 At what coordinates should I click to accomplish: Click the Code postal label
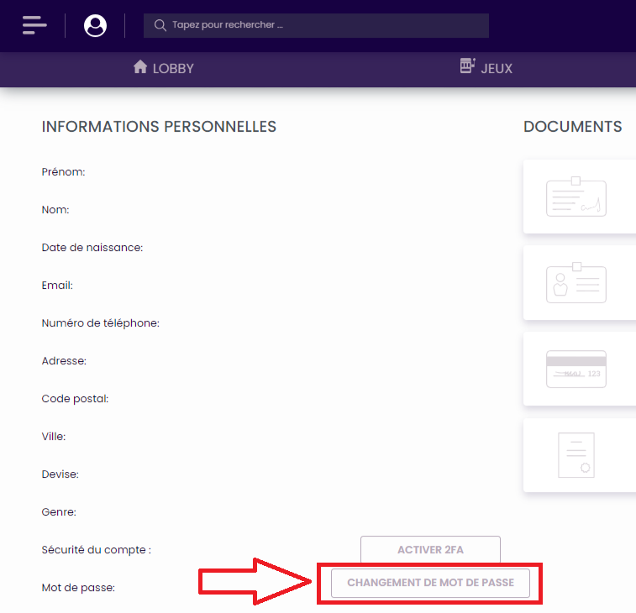[75, 399]
